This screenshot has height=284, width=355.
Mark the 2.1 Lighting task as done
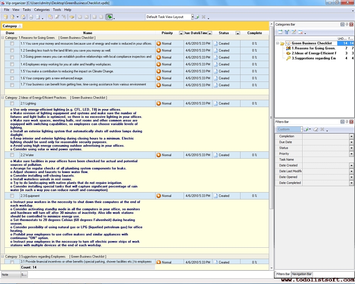coord(12,104)
